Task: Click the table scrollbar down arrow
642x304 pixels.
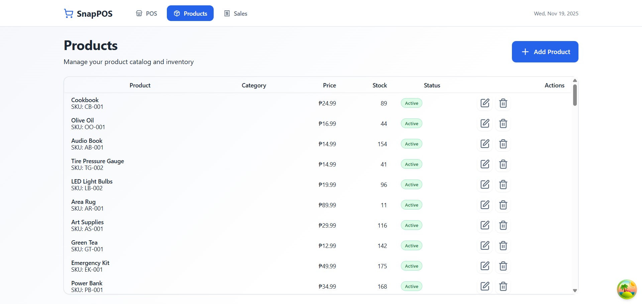Action: [x=575, y=290]
